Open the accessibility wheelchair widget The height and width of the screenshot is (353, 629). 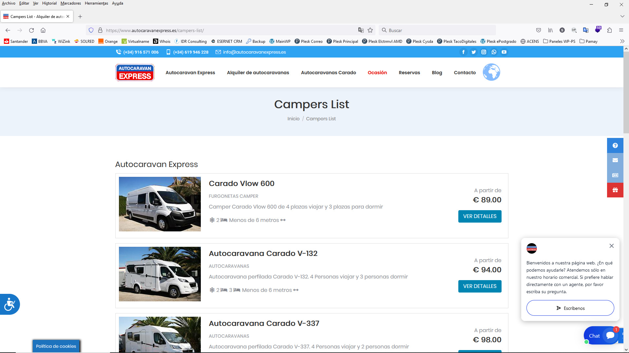click(10, 304)
